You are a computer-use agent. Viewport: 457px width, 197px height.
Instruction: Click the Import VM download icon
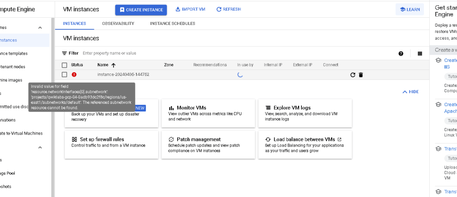pos(178,9)
